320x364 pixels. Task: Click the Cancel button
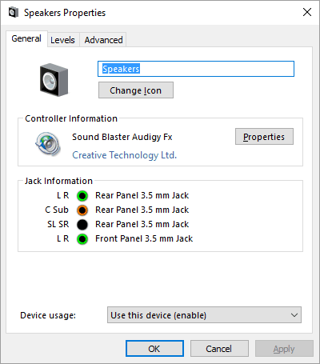click(x=219, y=349)
